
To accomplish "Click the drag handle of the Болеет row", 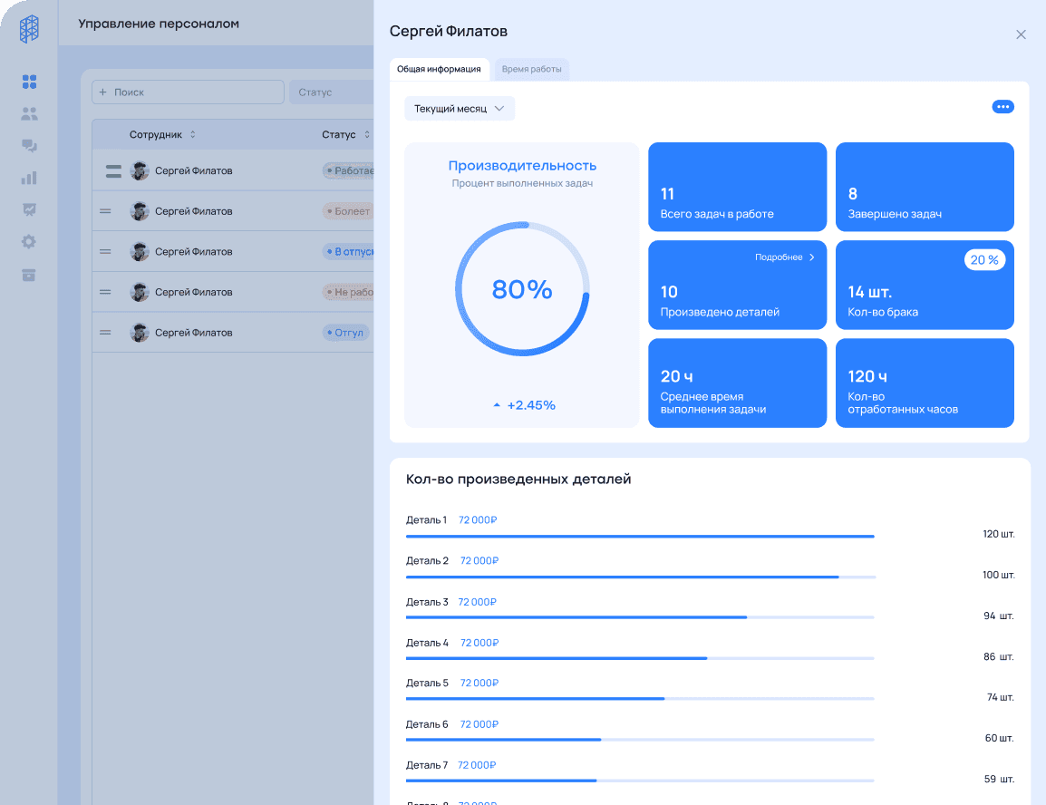I will click(105, 211).
